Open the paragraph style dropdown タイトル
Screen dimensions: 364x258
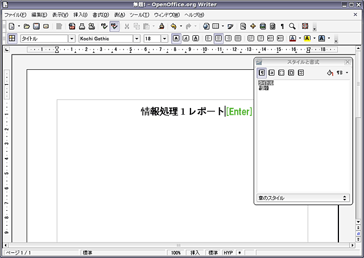pyautogui.click(x=72, y=39)
